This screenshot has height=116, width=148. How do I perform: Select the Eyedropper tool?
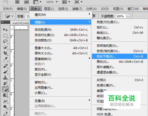(5, 59)
